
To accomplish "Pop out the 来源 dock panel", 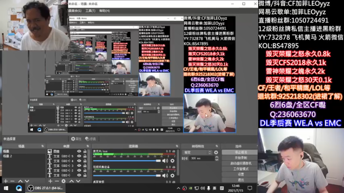I will [x=88, y=146].
